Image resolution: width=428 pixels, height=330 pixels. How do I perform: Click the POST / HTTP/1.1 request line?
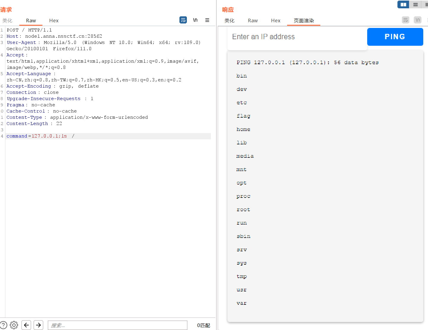click(x=29, y=30)
